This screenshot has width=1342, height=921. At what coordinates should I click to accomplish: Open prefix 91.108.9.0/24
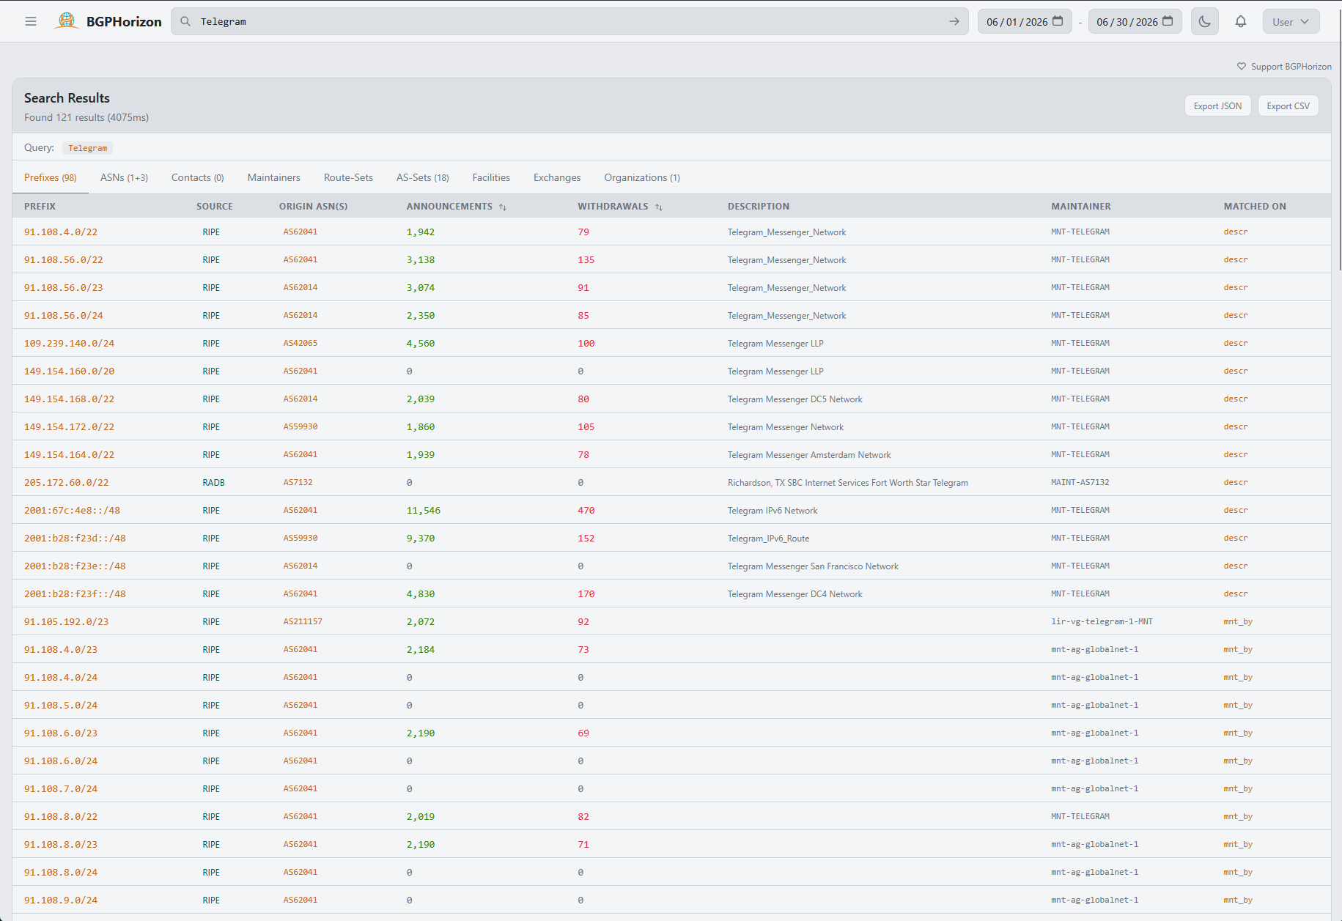[61, 900]
